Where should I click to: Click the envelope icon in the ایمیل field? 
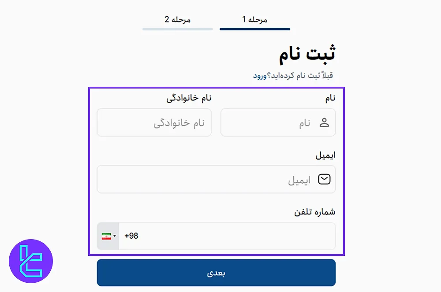325,179
